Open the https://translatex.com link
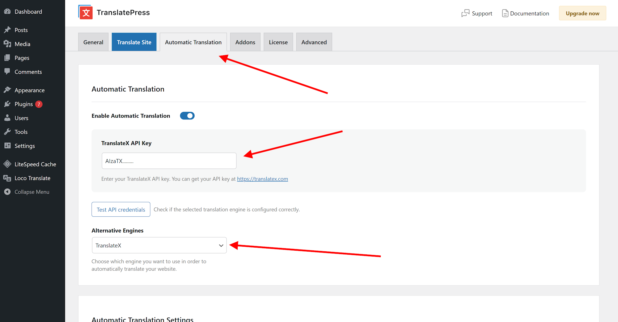618x322 pixels. (x=262, y=179)
